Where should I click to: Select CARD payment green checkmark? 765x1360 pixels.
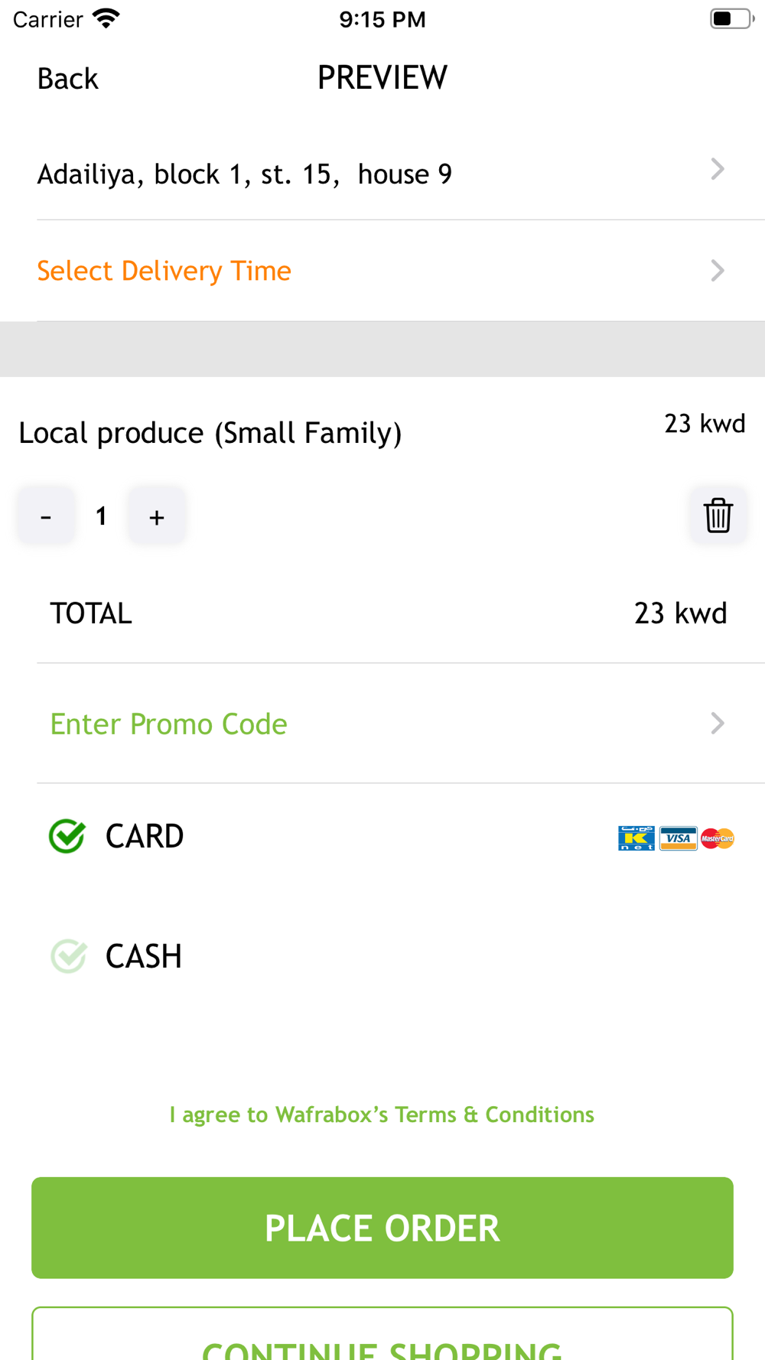(67, 836)
